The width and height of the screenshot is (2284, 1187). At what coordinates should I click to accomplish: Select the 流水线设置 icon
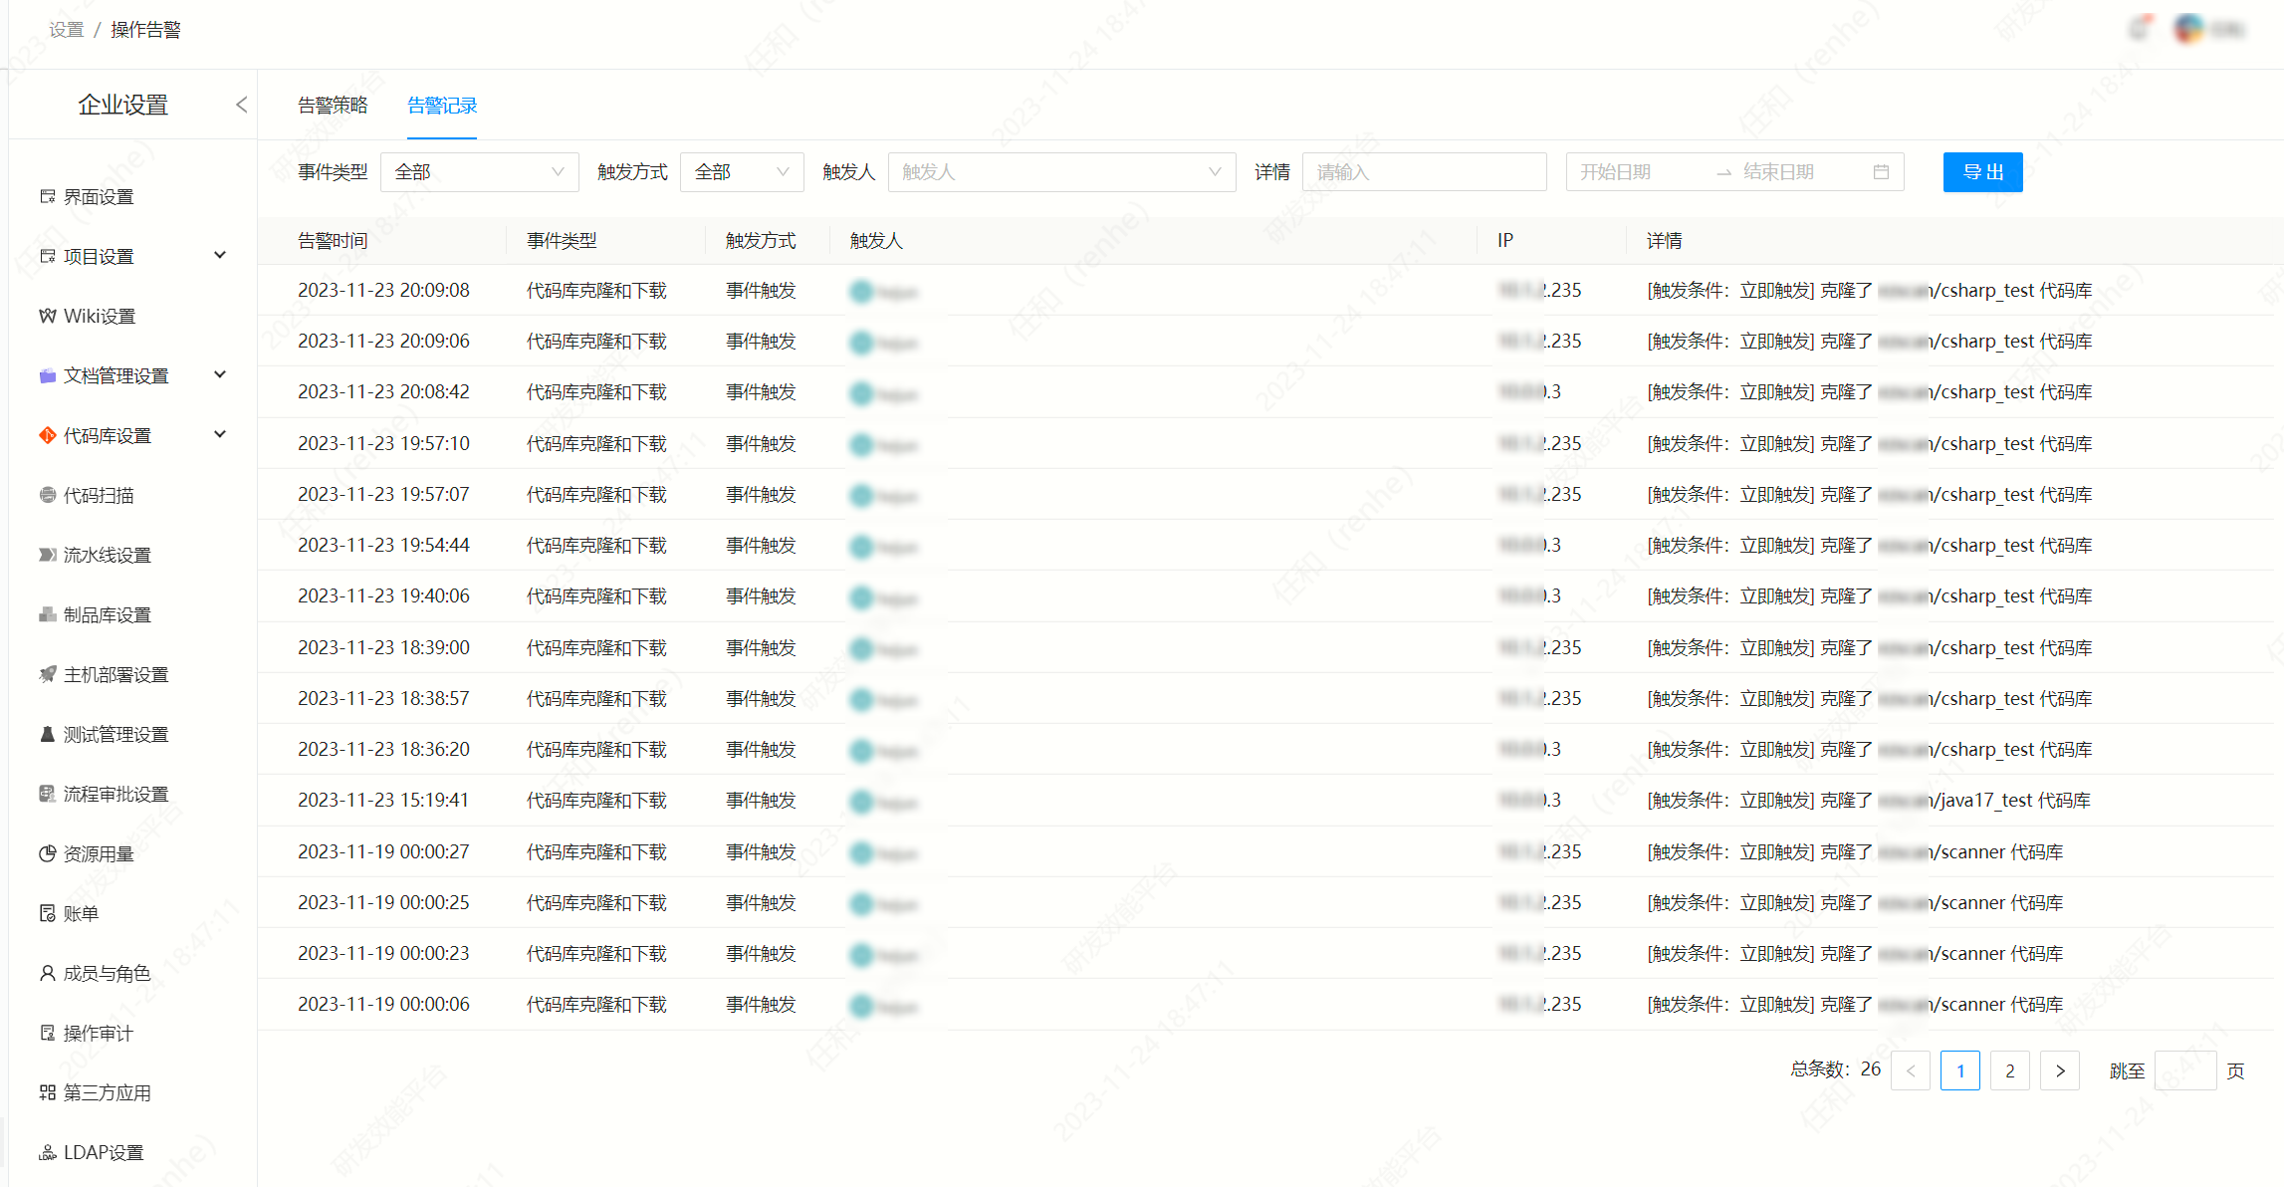pos(47,555)
